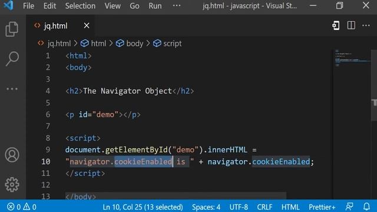Click the <script> tag on line 8
The image size is (377, 212).
pos(82,138)
